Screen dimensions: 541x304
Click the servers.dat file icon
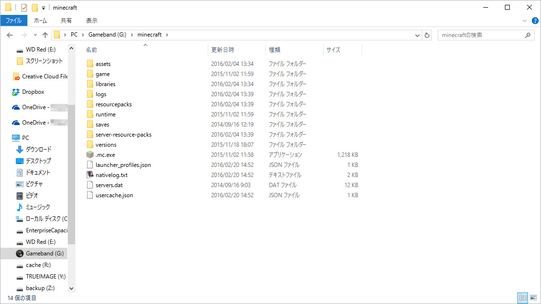pyautogui.click(x=90, y=185)
